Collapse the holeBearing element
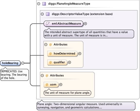 23,63
